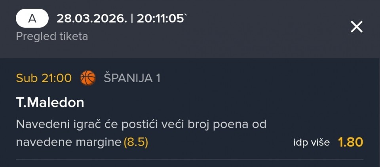Click the vertical bar between date and time
This screenshot has height=167, width=380.
[x=132, y=19]
